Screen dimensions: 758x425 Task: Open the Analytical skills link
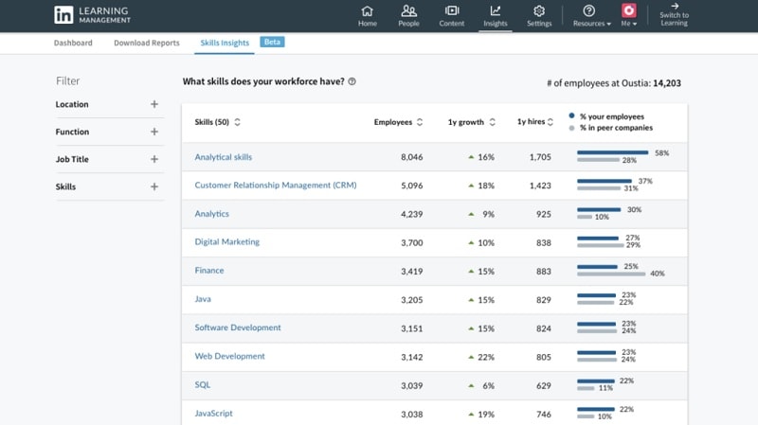point(224,157)
